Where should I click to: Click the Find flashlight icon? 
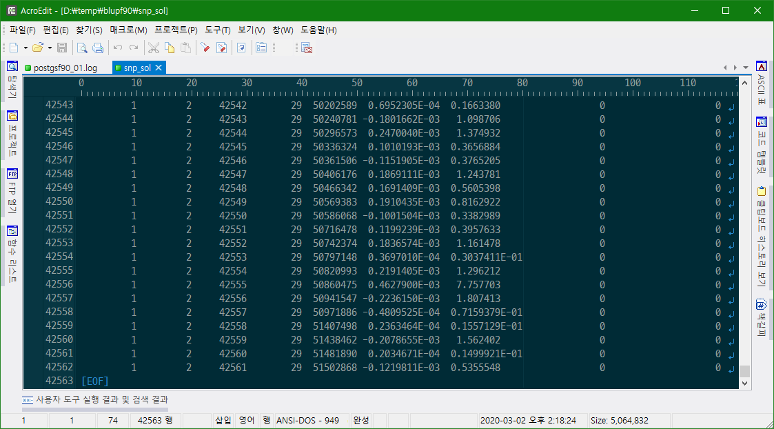[205, 48]
